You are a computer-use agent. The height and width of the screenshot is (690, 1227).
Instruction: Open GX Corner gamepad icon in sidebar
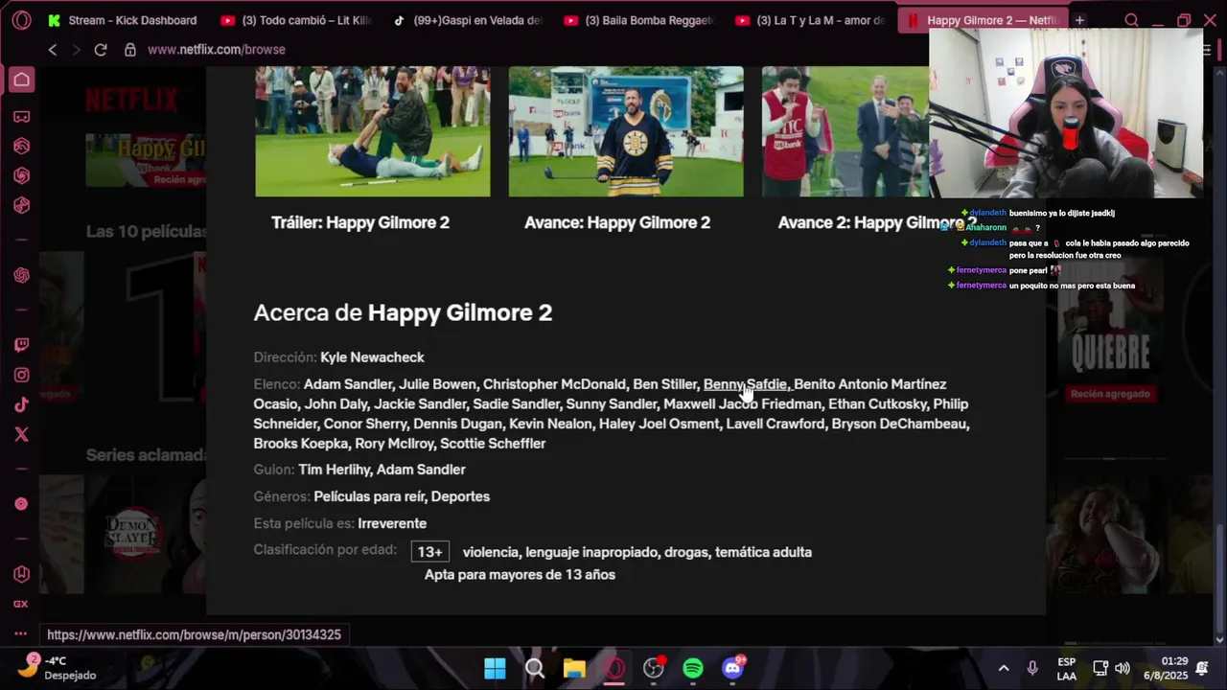coord(21,117)
